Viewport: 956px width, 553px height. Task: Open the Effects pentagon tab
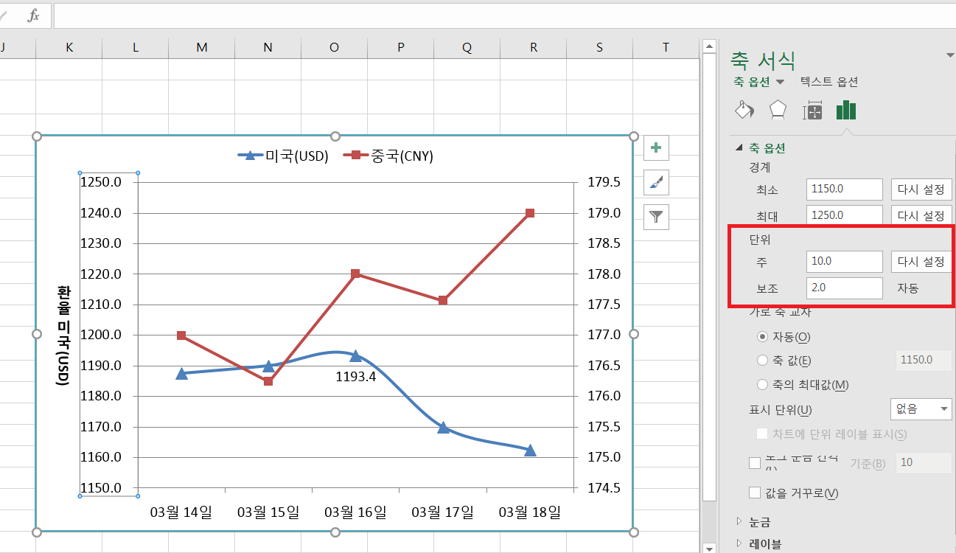point(778,111)
